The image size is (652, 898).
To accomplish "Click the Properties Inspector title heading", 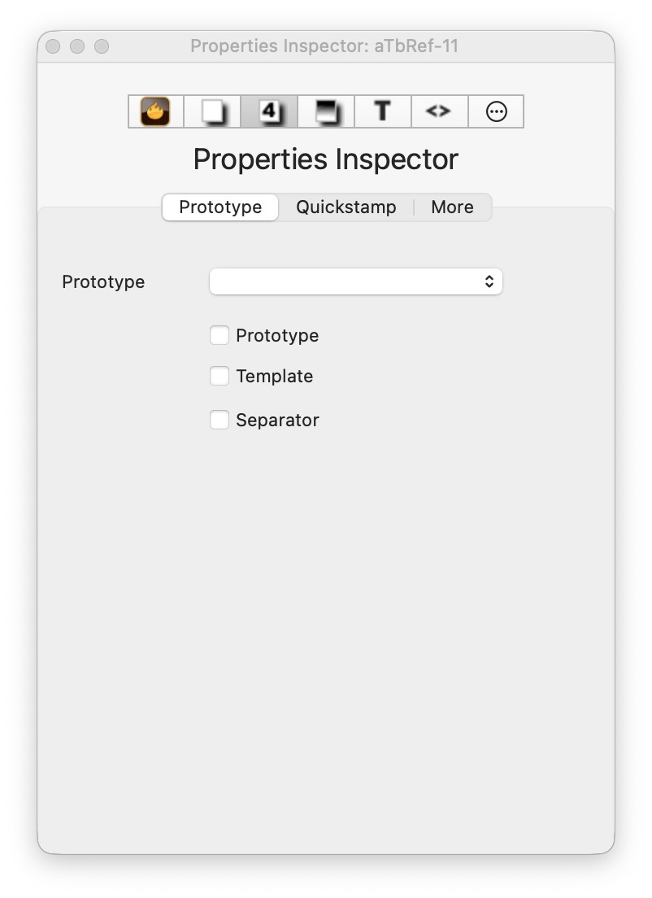I will pos(325,159).
